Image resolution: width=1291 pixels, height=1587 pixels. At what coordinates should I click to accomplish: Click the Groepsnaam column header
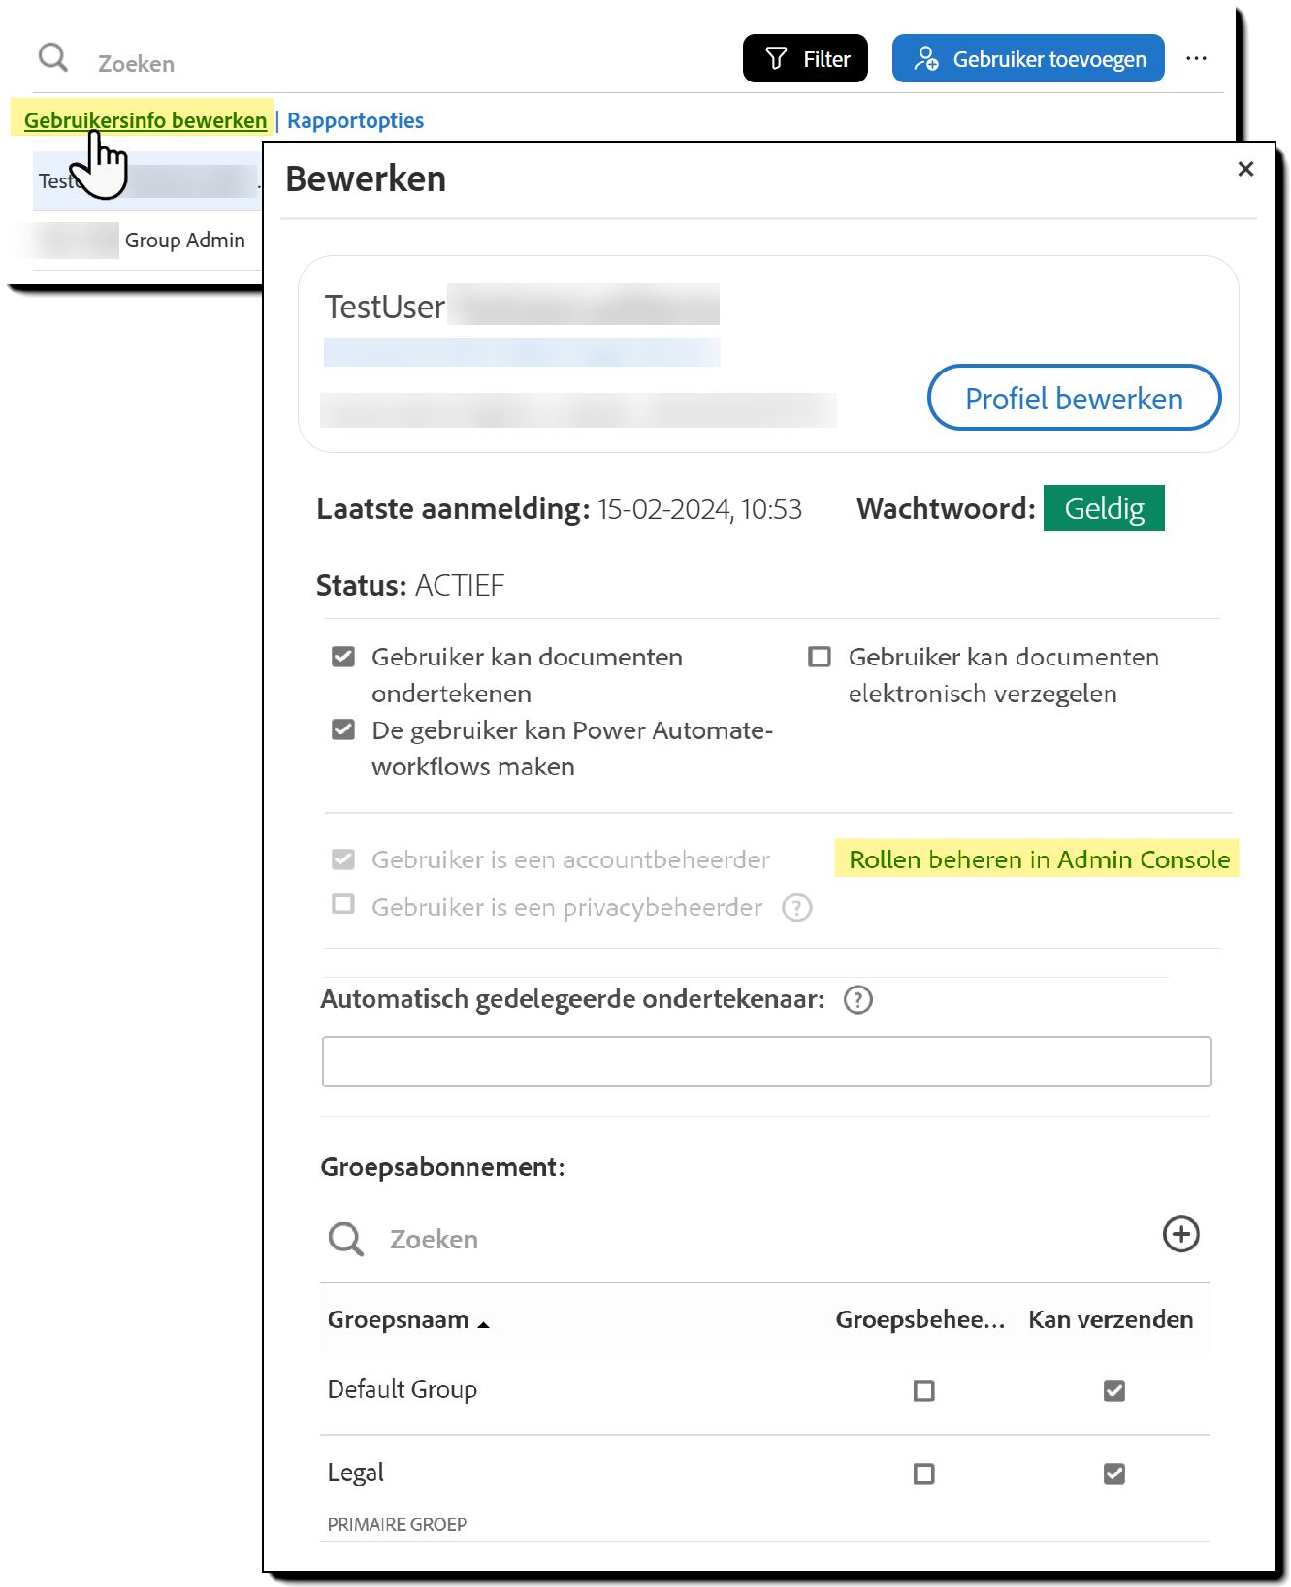coord(399,1319)
